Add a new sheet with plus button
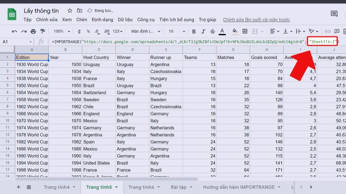This screenshot has width=346, height=194. 19,187
